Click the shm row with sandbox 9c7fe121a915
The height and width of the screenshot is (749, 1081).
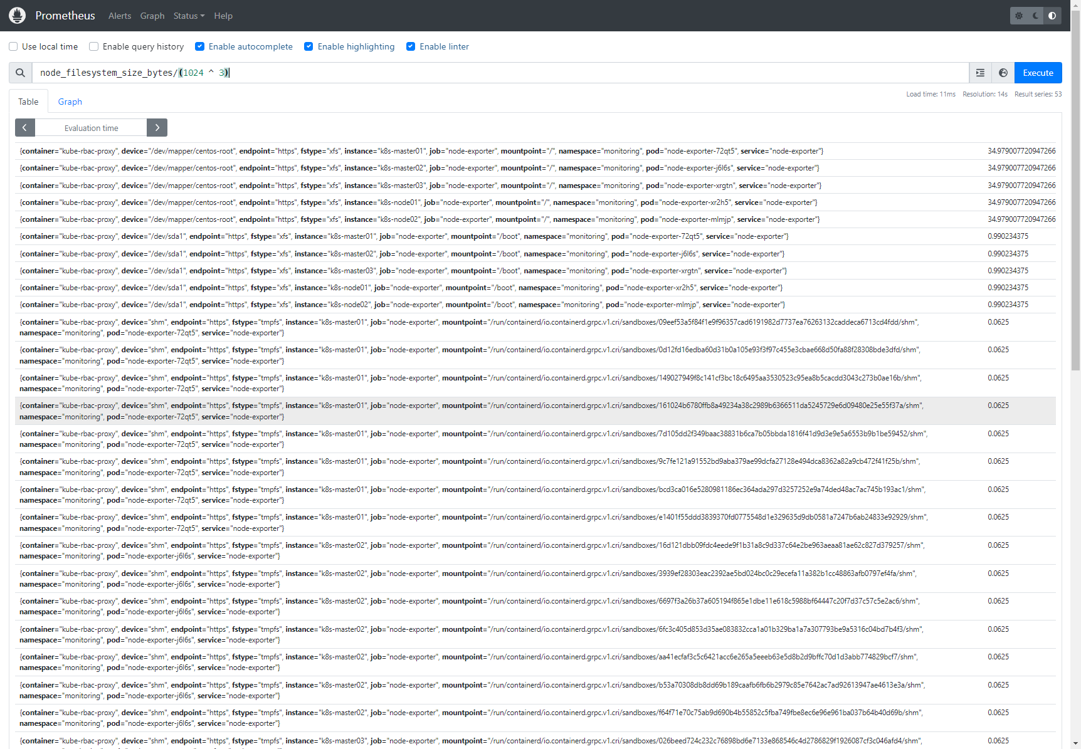(x=535, y=467)
